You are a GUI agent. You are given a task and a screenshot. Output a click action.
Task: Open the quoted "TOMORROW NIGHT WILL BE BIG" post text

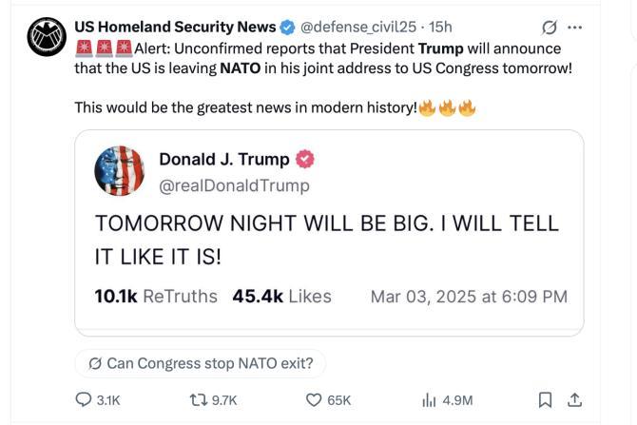pos(326,240)
